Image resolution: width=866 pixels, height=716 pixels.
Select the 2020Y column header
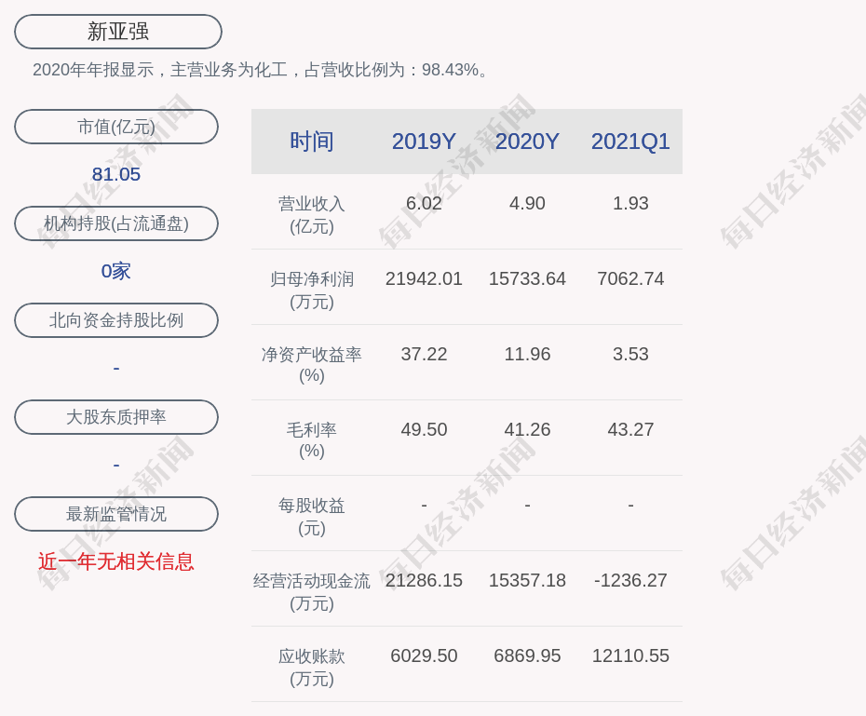(527, 142)
